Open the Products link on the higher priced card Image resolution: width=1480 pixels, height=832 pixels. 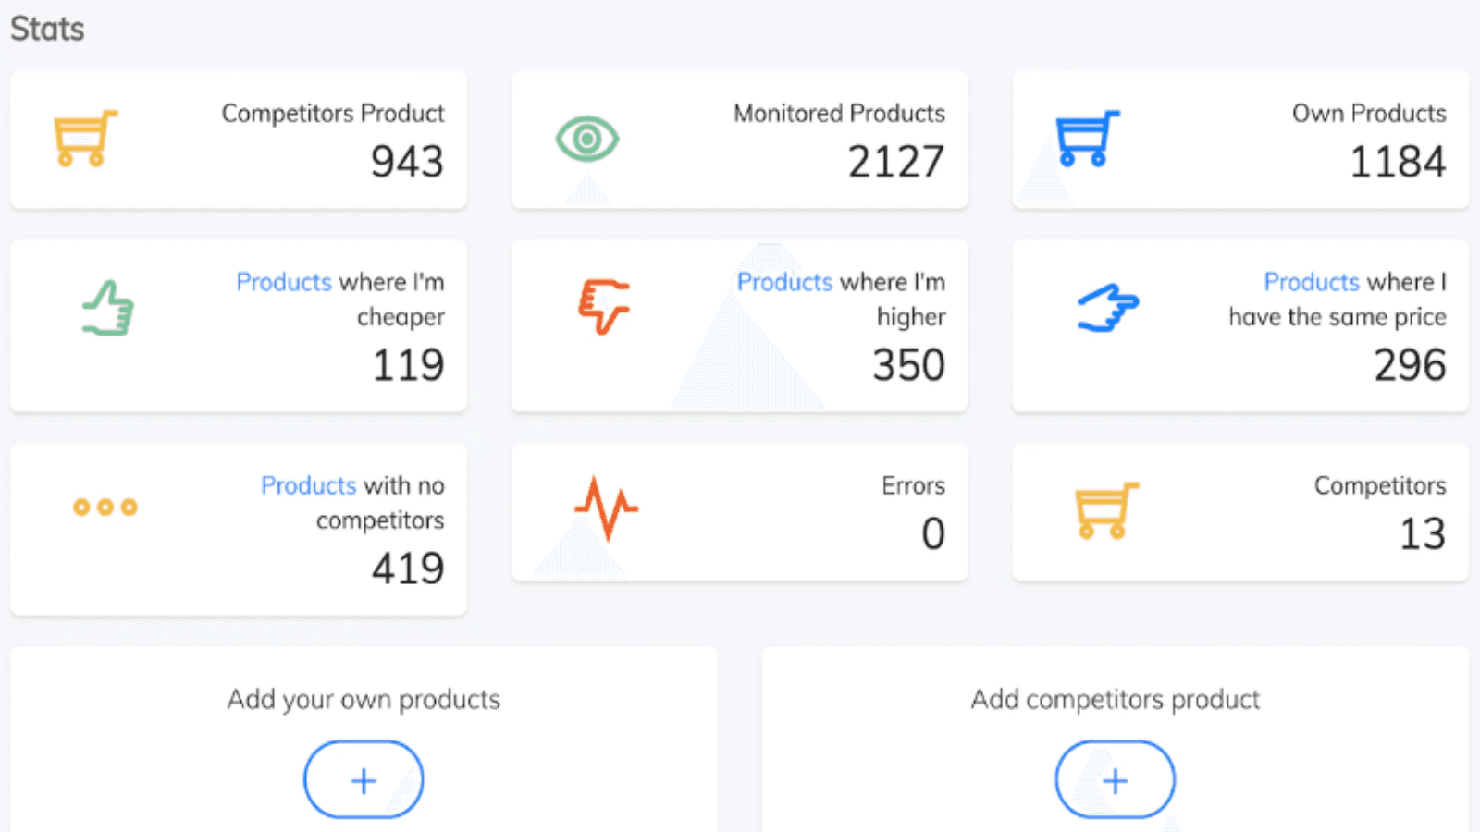[784, 282]
